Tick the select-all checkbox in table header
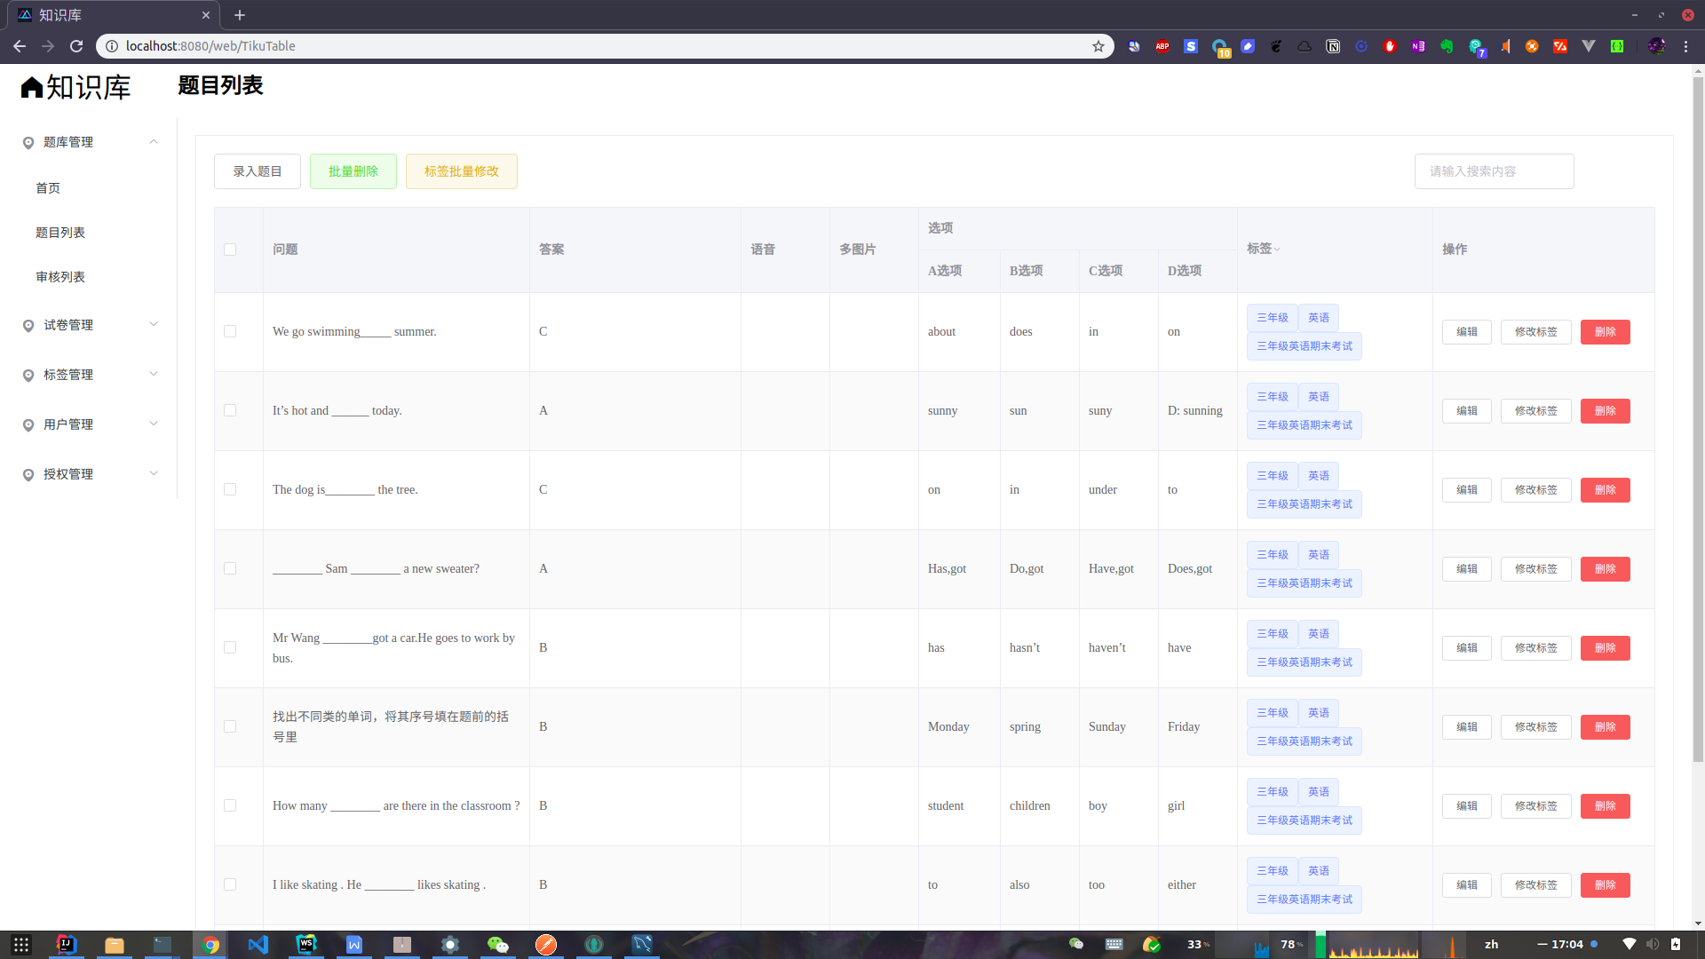Screen dimensions: 1705x959 click(x=230, y=250)
